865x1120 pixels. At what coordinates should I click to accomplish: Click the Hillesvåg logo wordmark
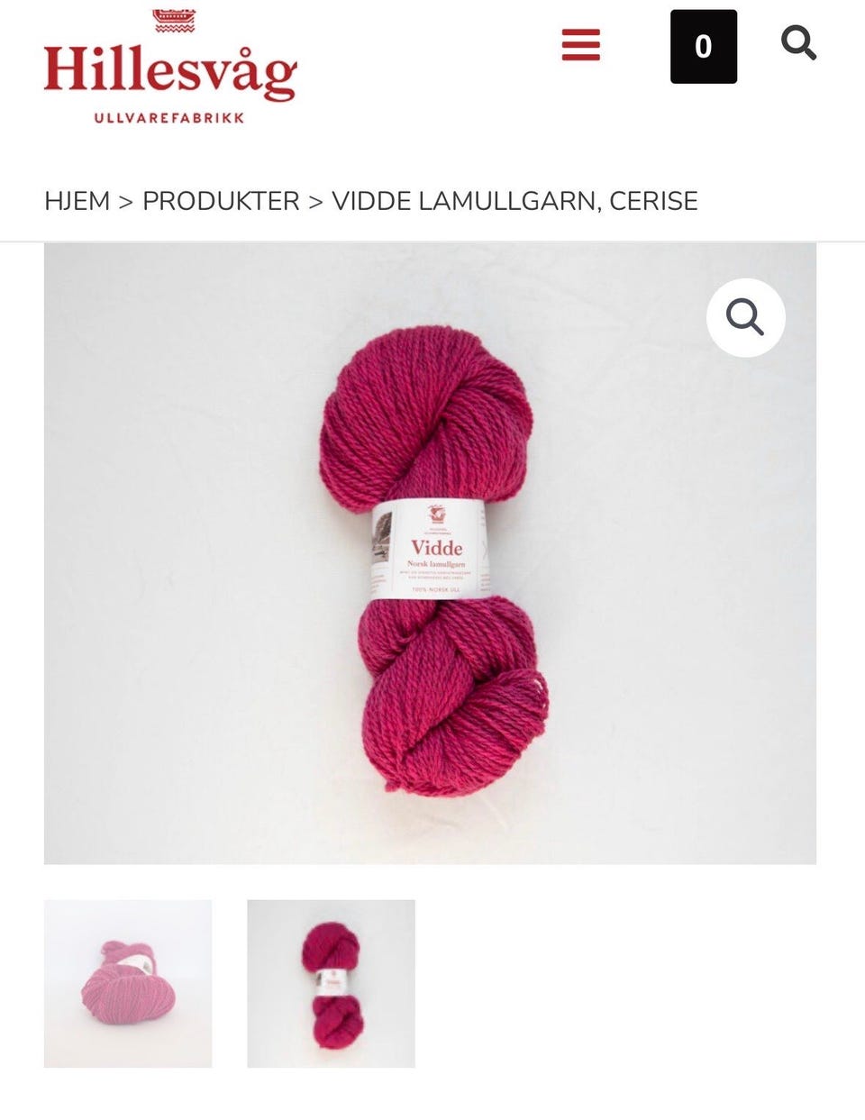[170, 70]
